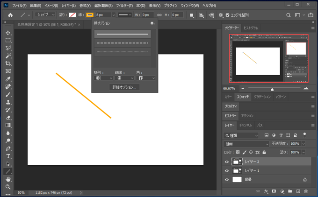
Task: Open the シェイプ tool mode dropdown
Action: pos(45,14)
